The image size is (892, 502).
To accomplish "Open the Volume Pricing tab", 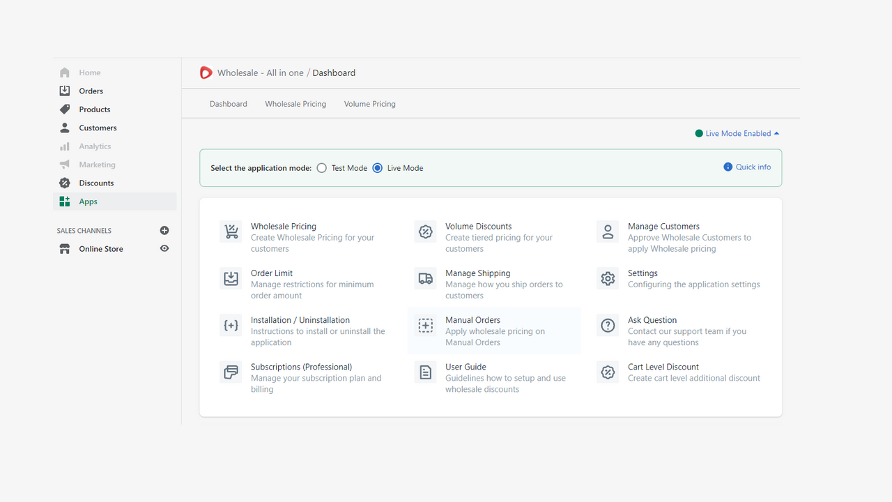I will coord(369,103).
